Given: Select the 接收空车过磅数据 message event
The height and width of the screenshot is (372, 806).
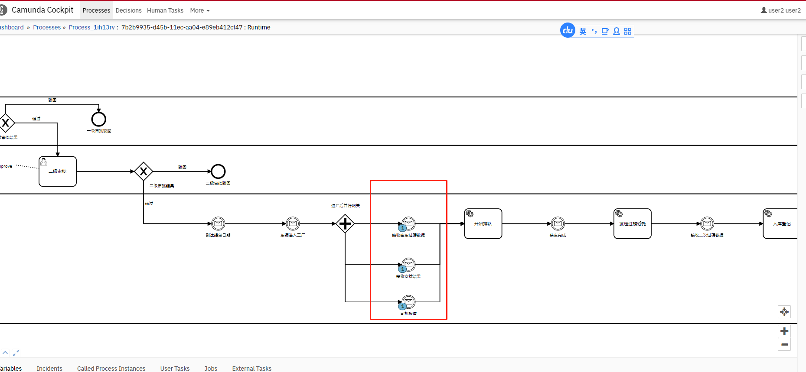Looking at the screenshot, I should [408, 224].
